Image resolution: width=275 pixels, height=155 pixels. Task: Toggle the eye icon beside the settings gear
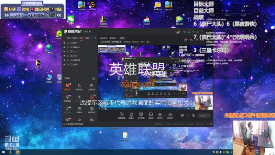coord(188,115)
